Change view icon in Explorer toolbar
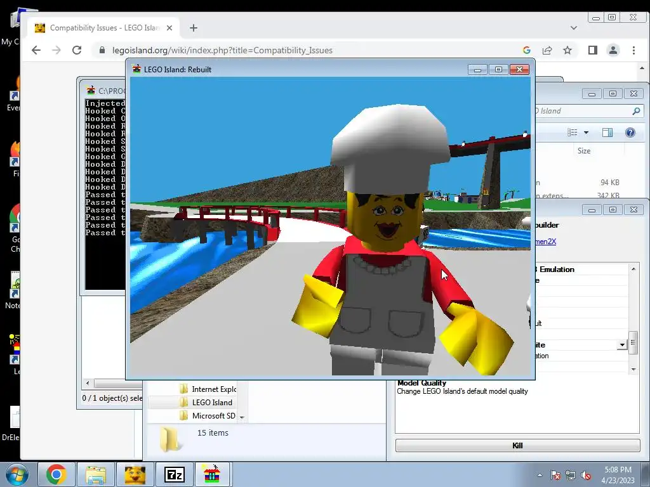This screenshot has height=487, width=650. click(x=573, y=133)
